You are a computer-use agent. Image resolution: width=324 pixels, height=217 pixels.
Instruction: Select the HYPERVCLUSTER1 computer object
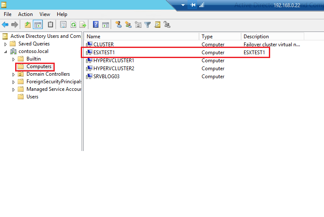(x=114, y=61)
